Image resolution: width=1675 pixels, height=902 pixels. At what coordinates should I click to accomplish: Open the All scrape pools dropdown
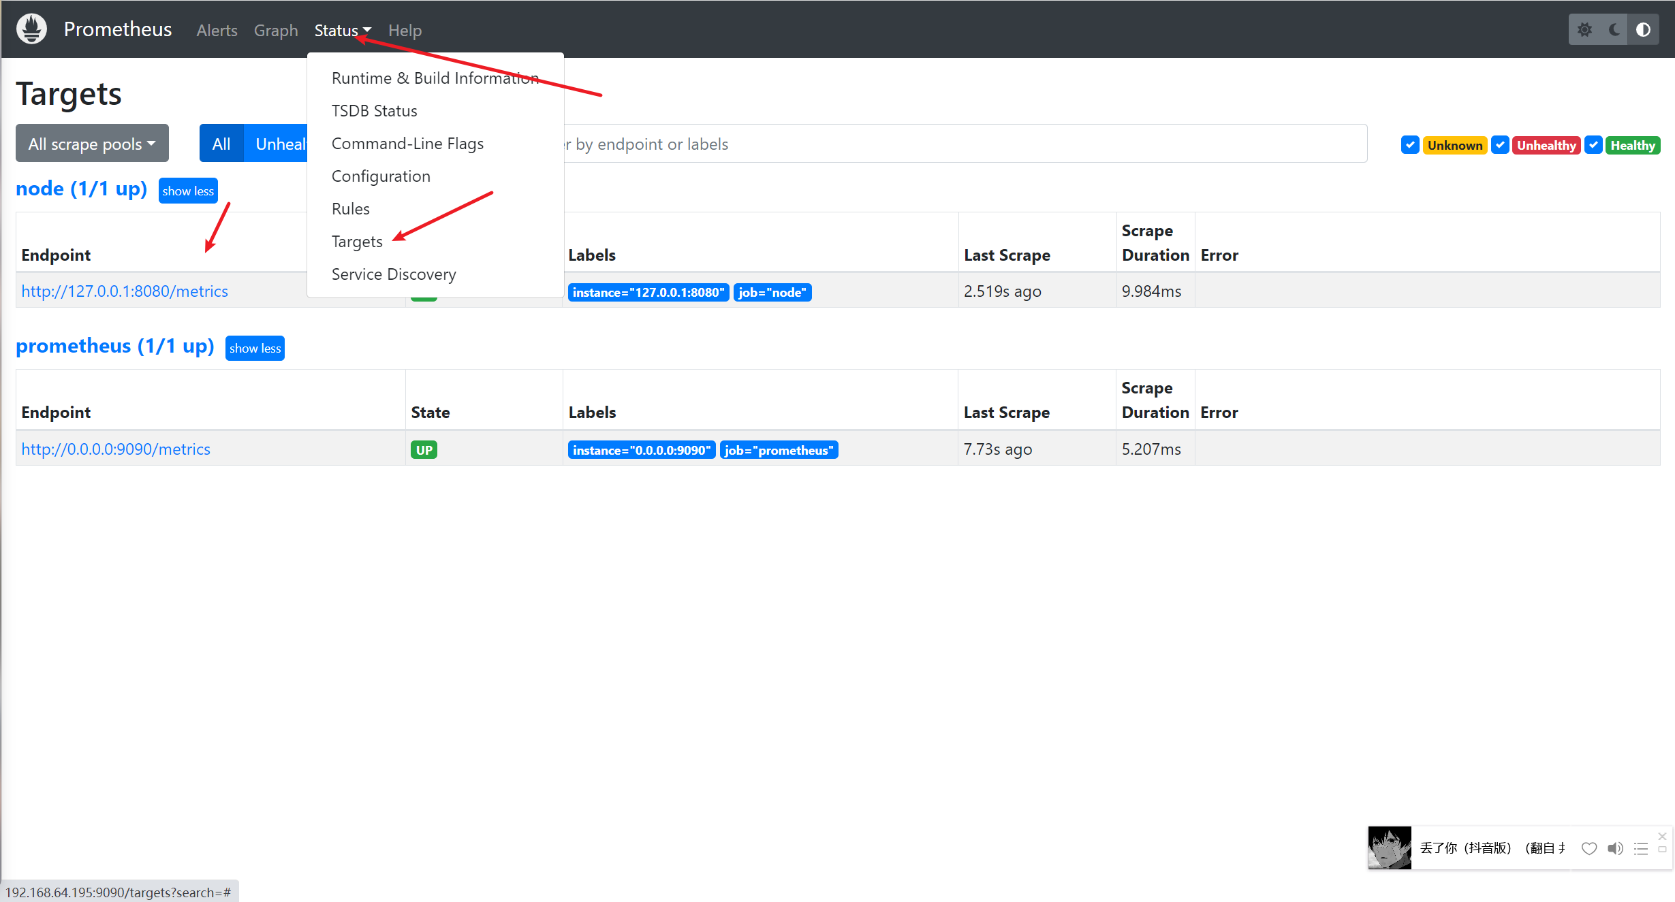(x=92, y=144)
